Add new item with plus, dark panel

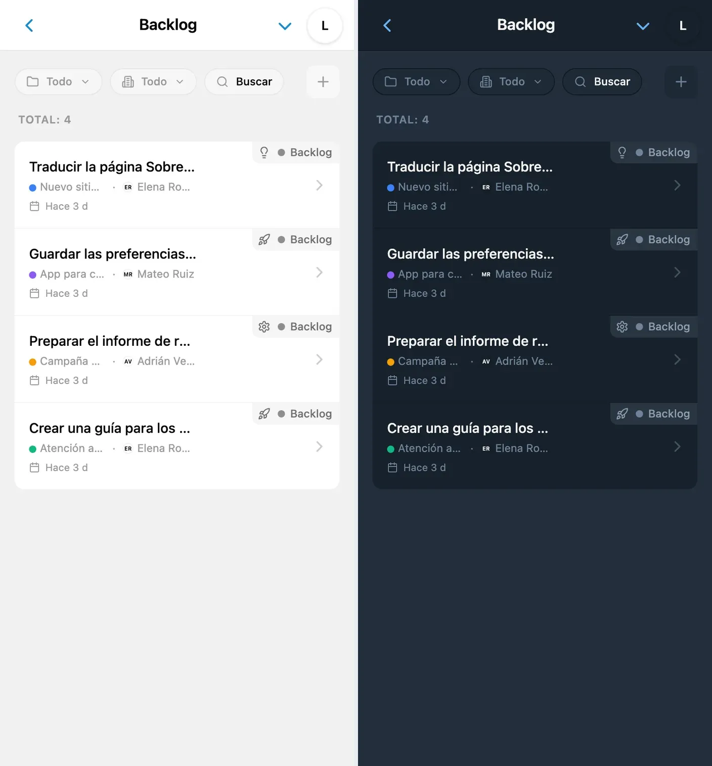681,82
